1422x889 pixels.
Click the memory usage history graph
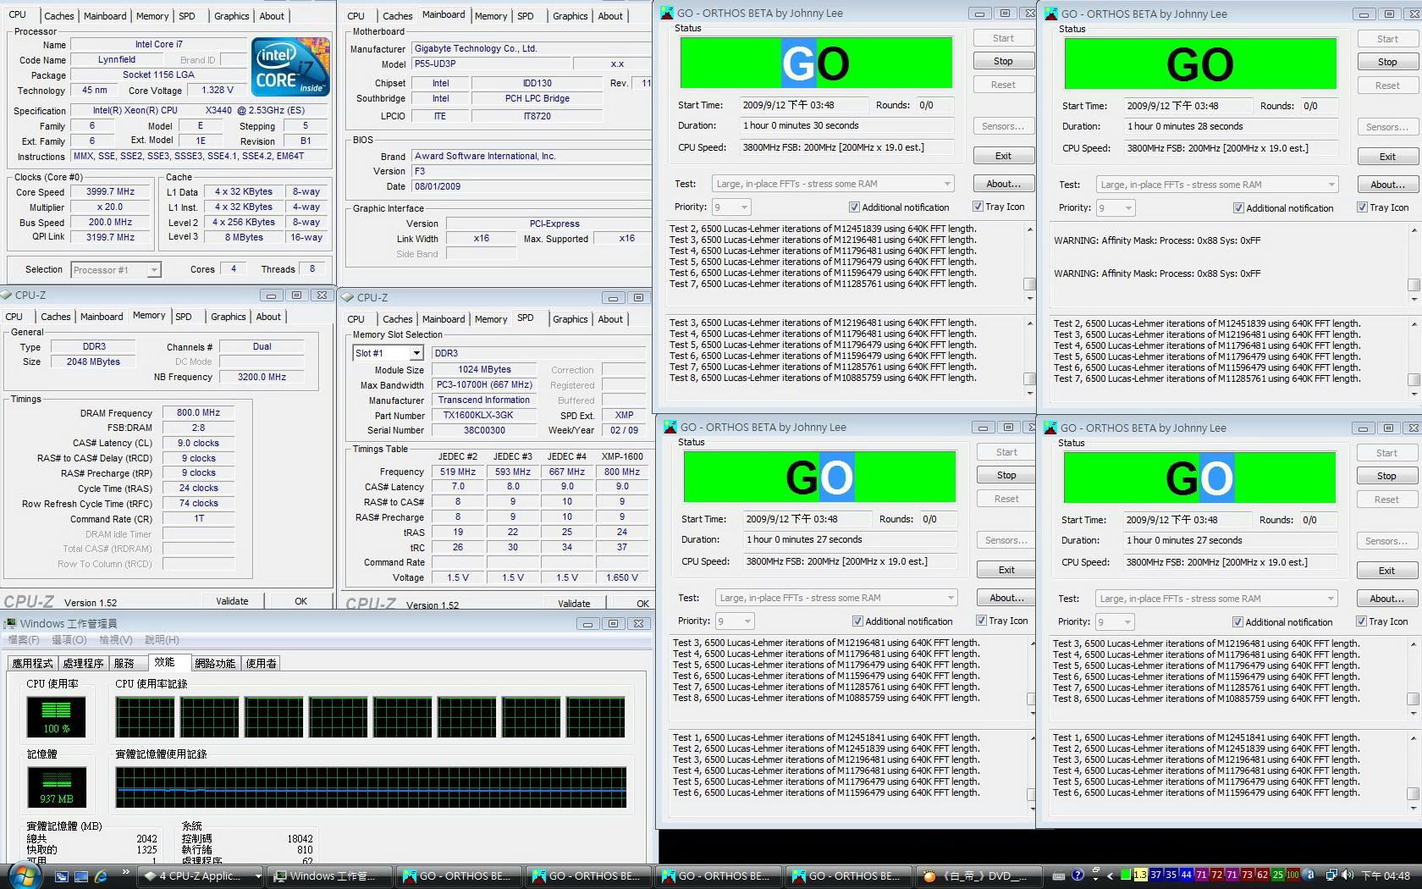tap(372, 787)
